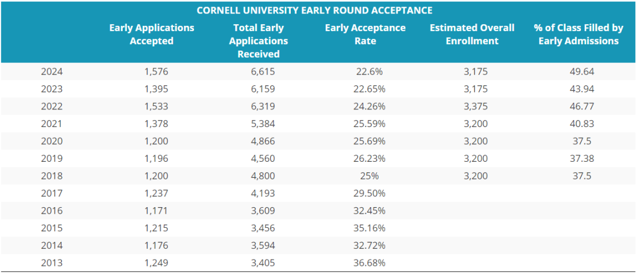The width and height of the screenshot is (637, 273).
Task: Select '% of Class Filled by Early Admissions' header
Action: [x=578, y=34]
